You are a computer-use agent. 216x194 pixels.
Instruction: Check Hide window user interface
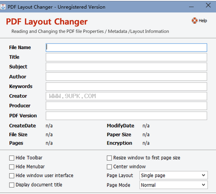12,176
